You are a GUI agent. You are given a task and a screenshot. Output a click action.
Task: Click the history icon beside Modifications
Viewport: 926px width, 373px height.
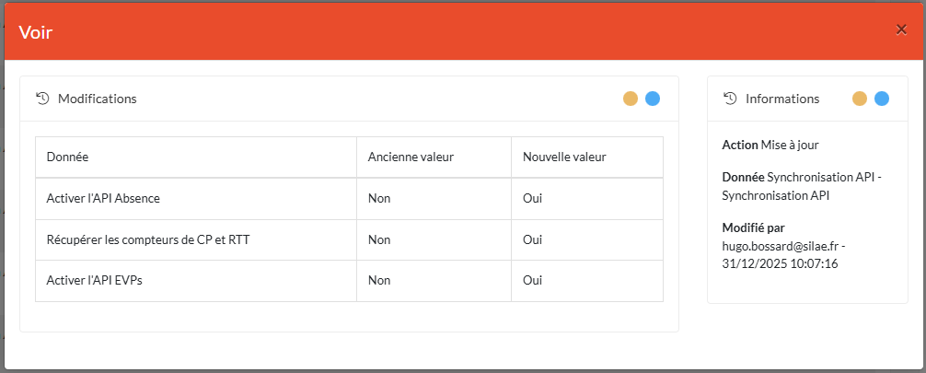41,99
